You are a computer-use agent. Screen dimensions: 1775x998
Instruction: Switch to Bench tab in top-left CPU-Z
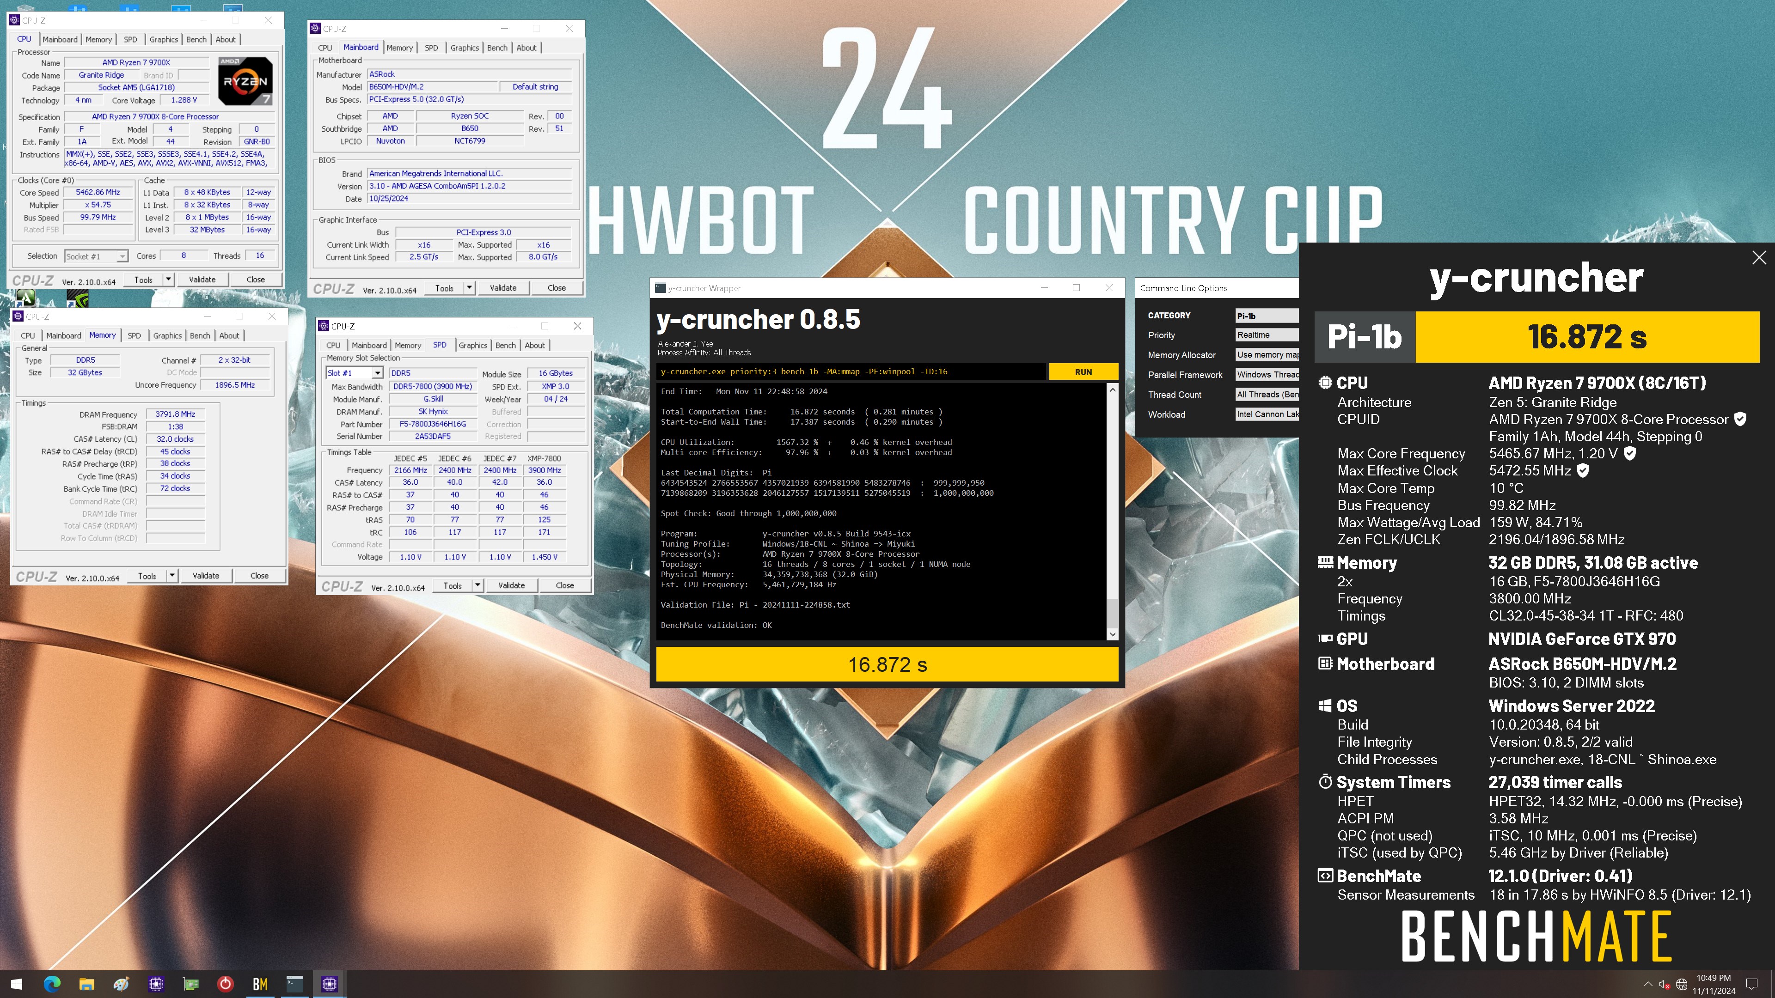[196, 39]
